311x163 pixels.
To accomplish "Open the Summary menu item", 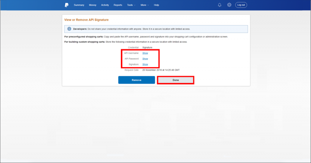I will tap(79, 5).
